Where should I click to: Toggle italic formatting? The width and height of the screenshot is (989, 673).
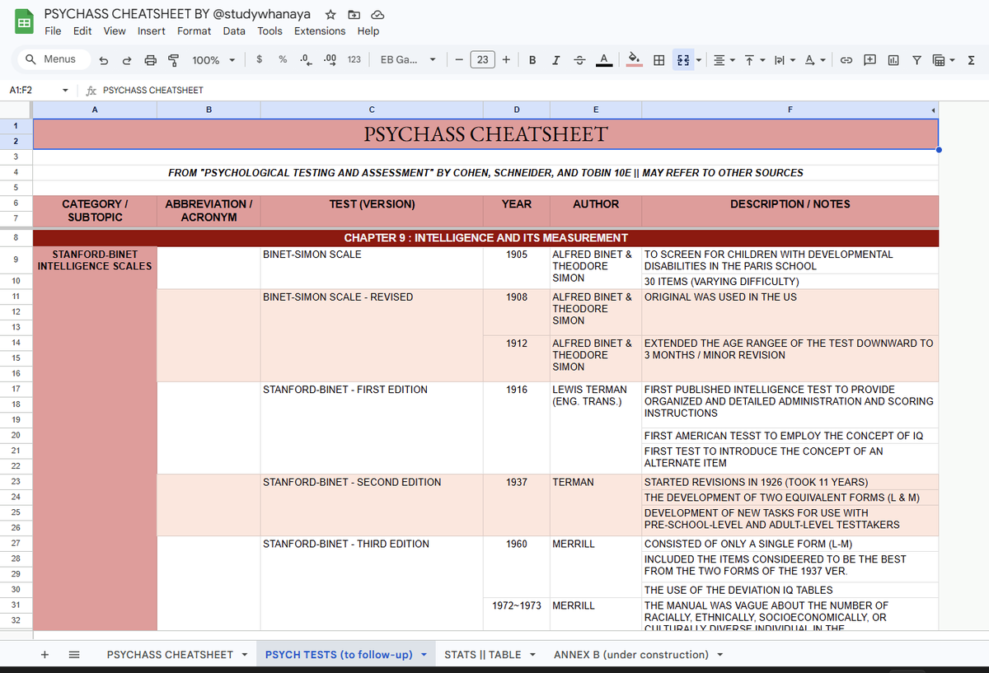[556, 59]
